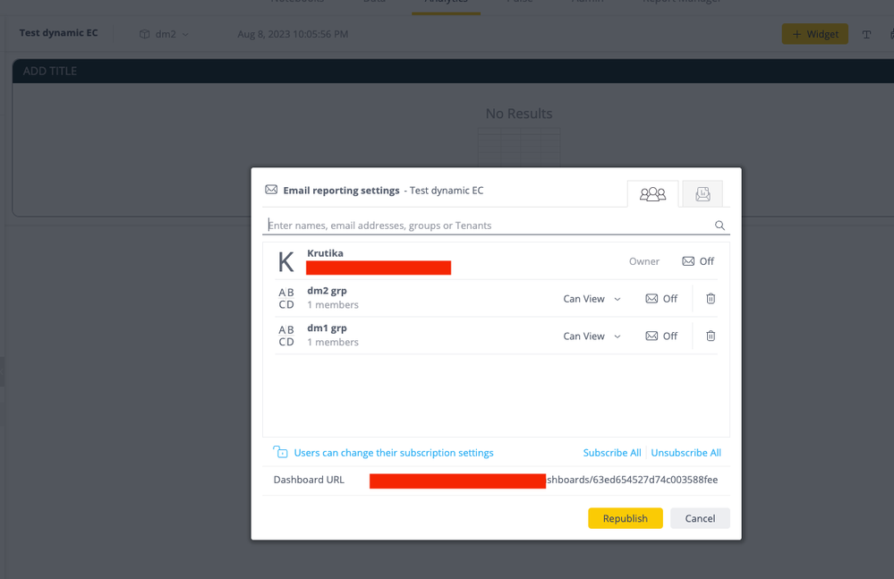894x579 pixels.
Task: Click the text widget T icon
Action: coord(866,34)
